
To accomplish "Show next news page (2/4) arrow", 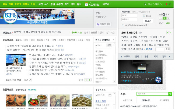I will pyautogui.click(x=90, y=80).
